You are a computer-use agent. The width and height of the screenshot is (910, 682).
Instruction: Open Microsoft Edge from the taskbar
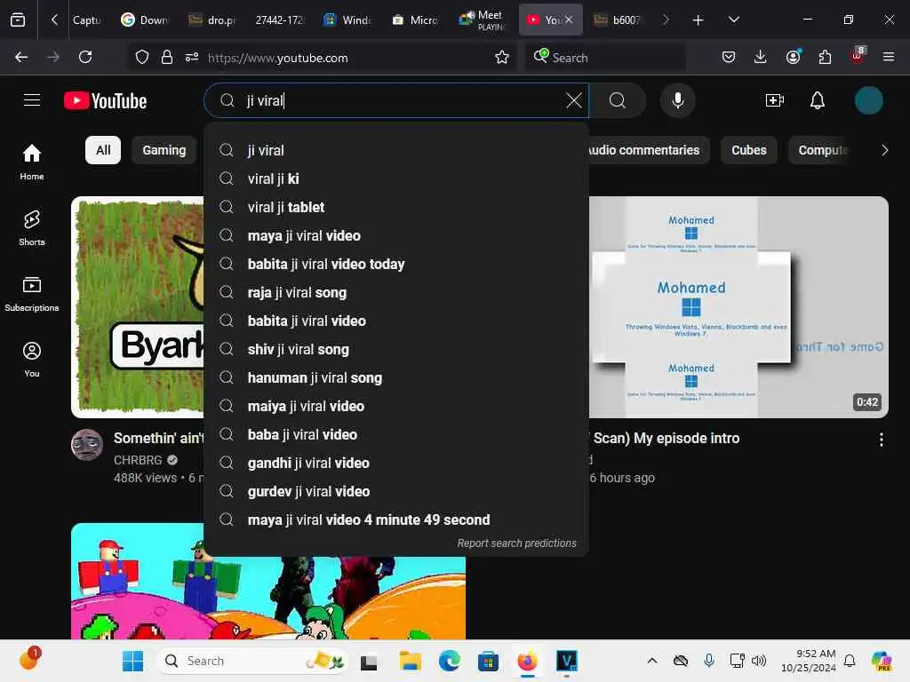click(x=449, y=661)
